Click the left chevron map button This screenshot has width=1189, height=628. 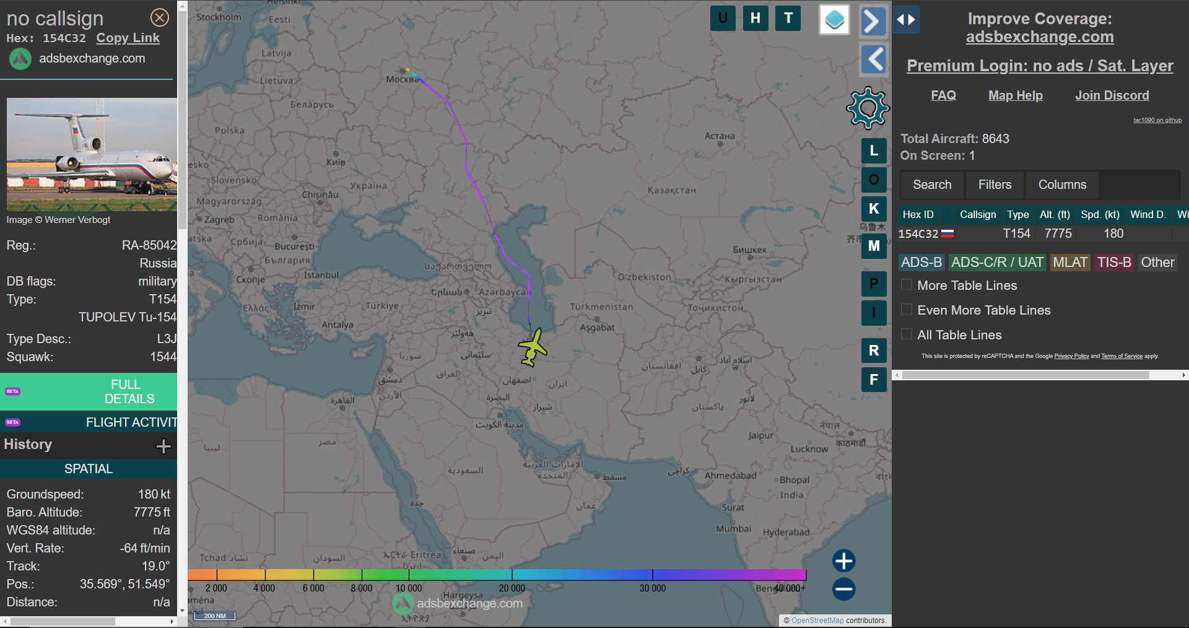[873, 60]
